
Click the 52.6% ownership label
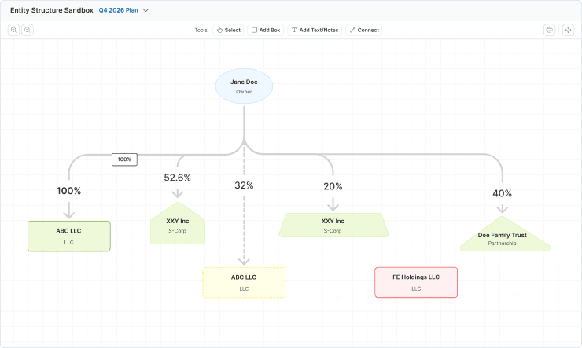click(178, 178)
